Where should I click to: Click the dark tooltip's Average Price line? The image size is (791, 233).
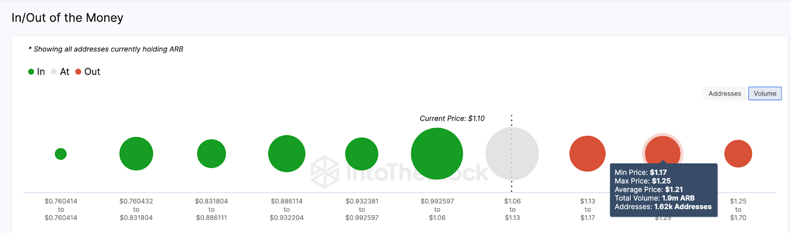(649, 190)
